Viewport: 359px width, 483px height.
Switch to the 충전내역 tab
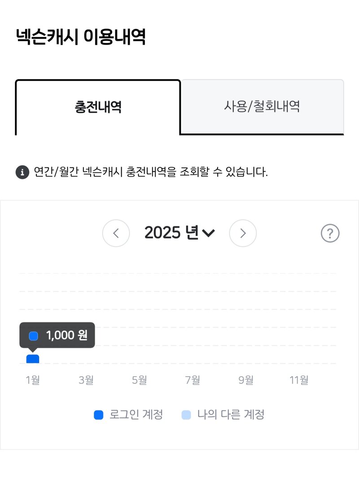97,107
